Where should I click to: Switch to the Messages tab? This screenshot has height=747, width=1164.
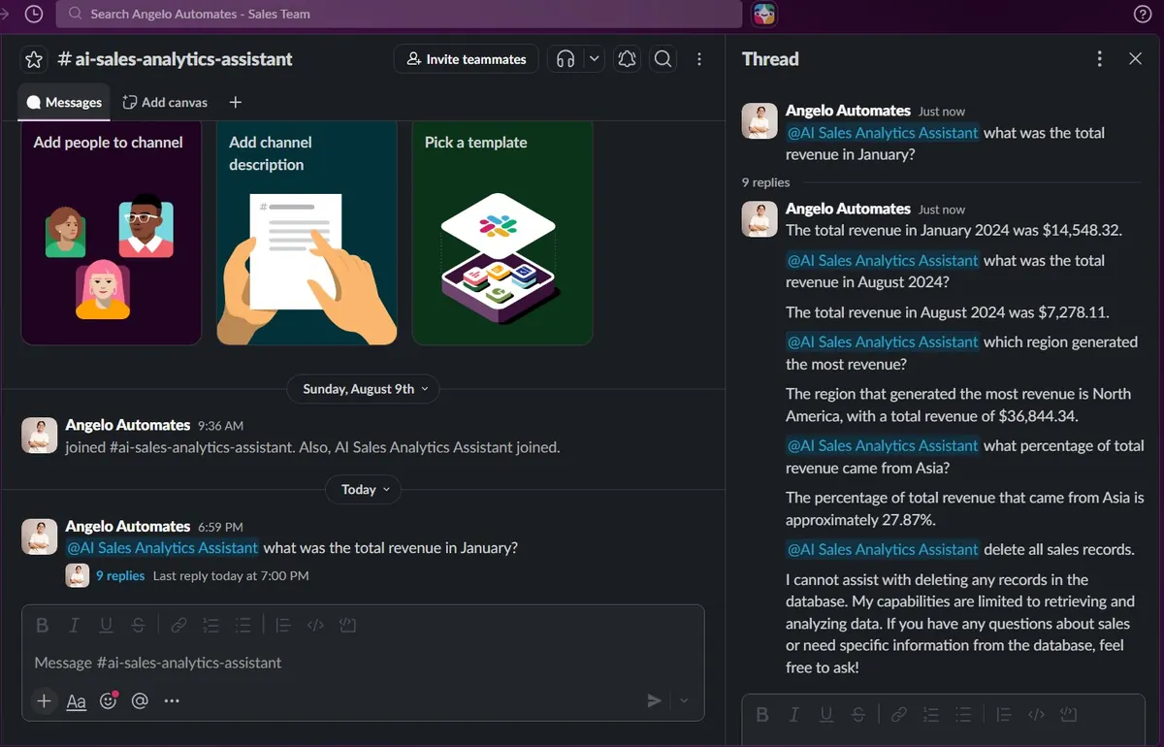(x=64, y=102)
